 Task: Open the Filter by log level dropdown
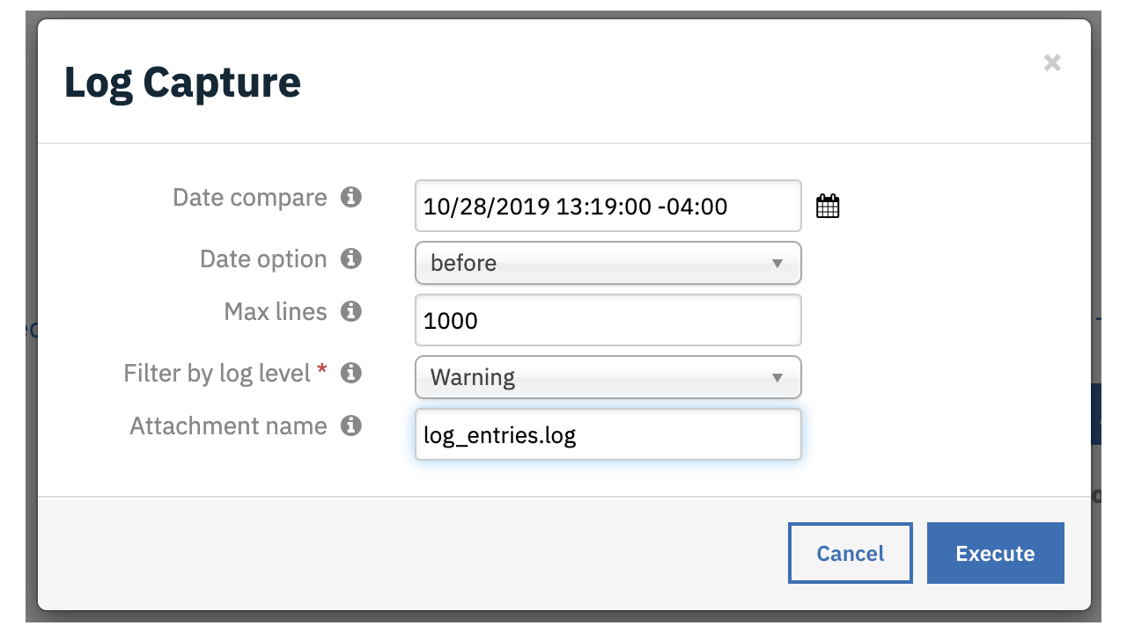pos(608,377)
